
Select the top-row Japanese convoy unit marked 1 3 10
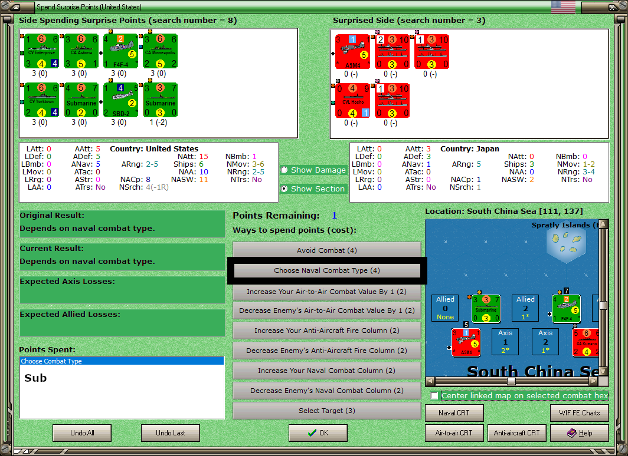pos(432,52)
